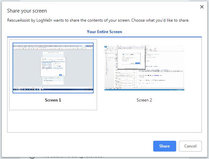Select the Your Entire Screen tab
The height and width of the screenshot is (159, 209).
click(x=104, y=32)
